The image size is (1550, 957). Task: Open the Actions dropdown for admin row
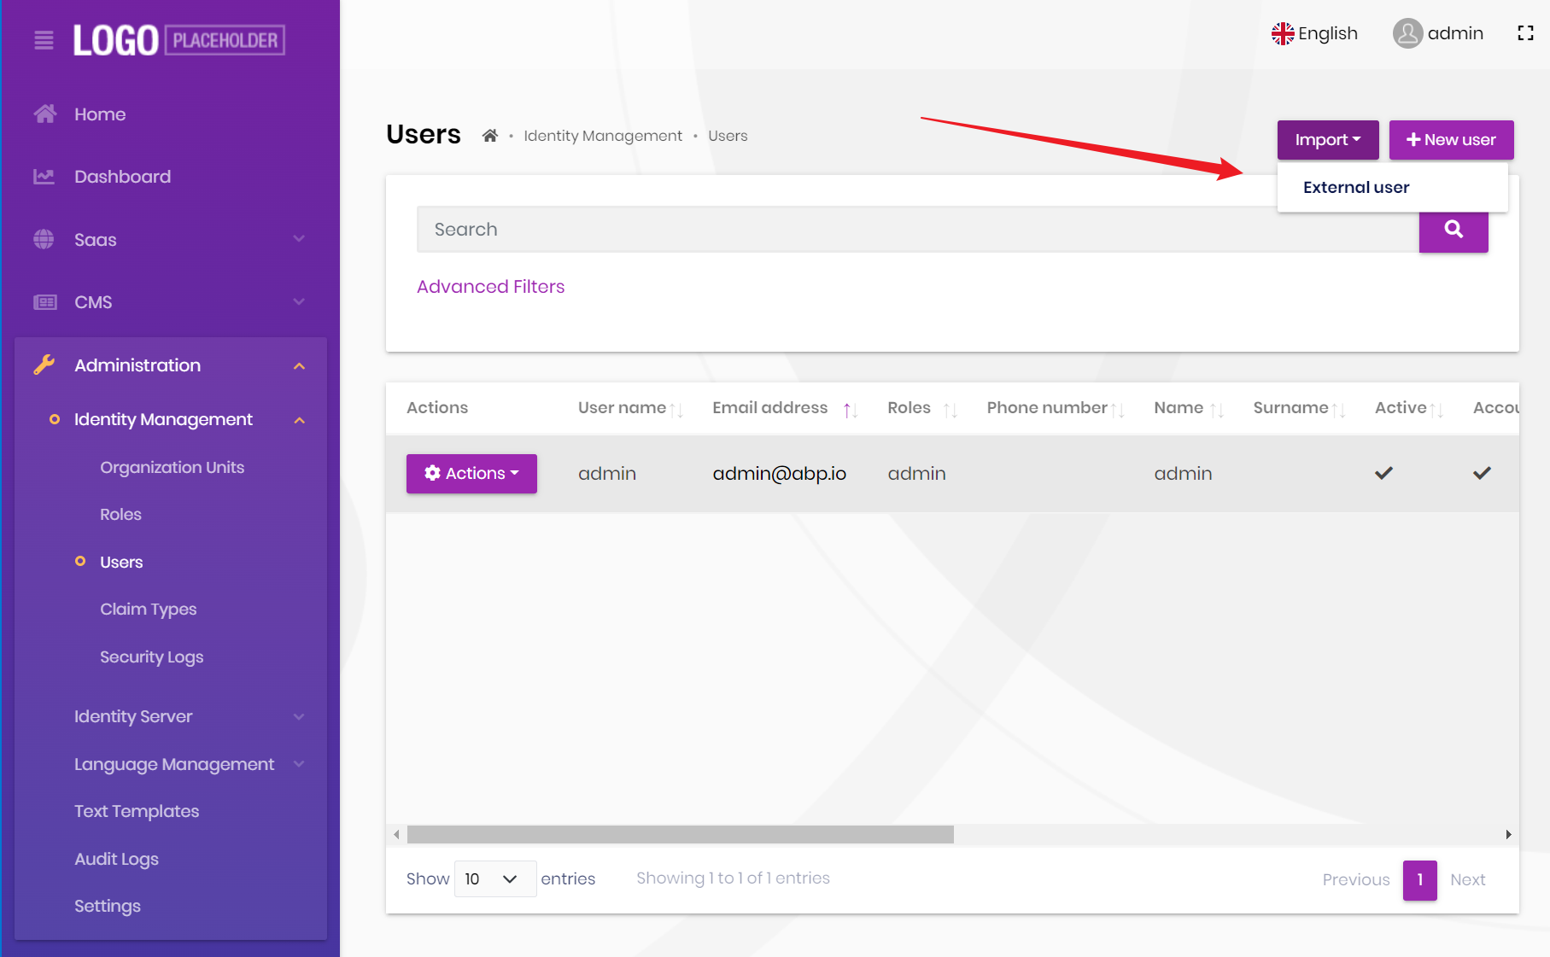[471, 473]
